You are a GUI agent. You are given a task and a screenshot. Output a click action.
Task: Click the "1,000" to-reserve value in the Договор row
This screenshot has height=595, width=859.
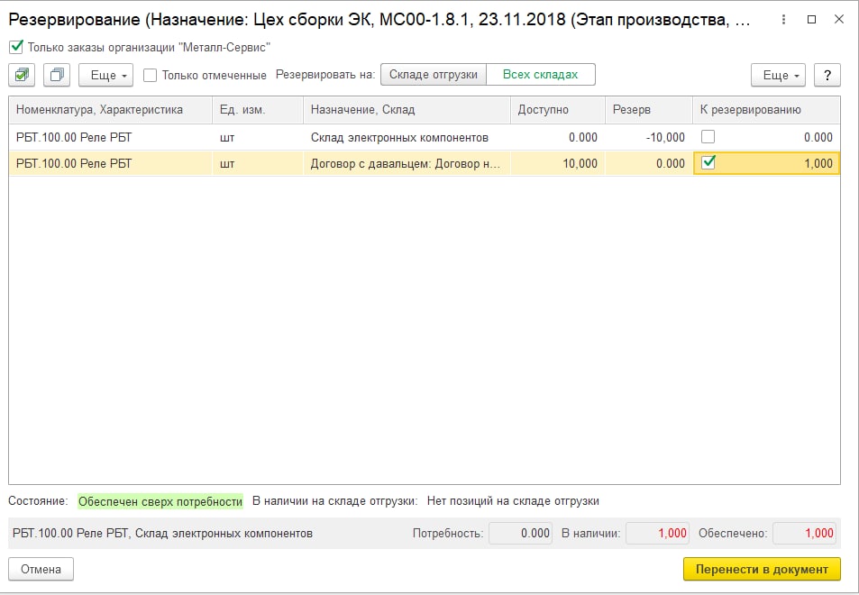click(x=818, y=163)
